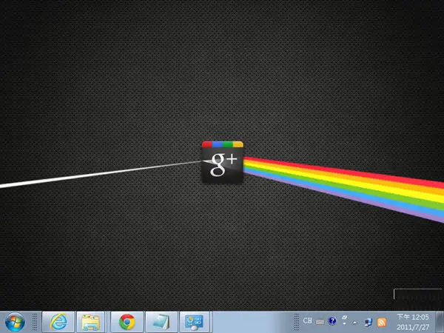Open the network status tray icon
Viewport: 444px width, 333px height.
tap(368, 322)
